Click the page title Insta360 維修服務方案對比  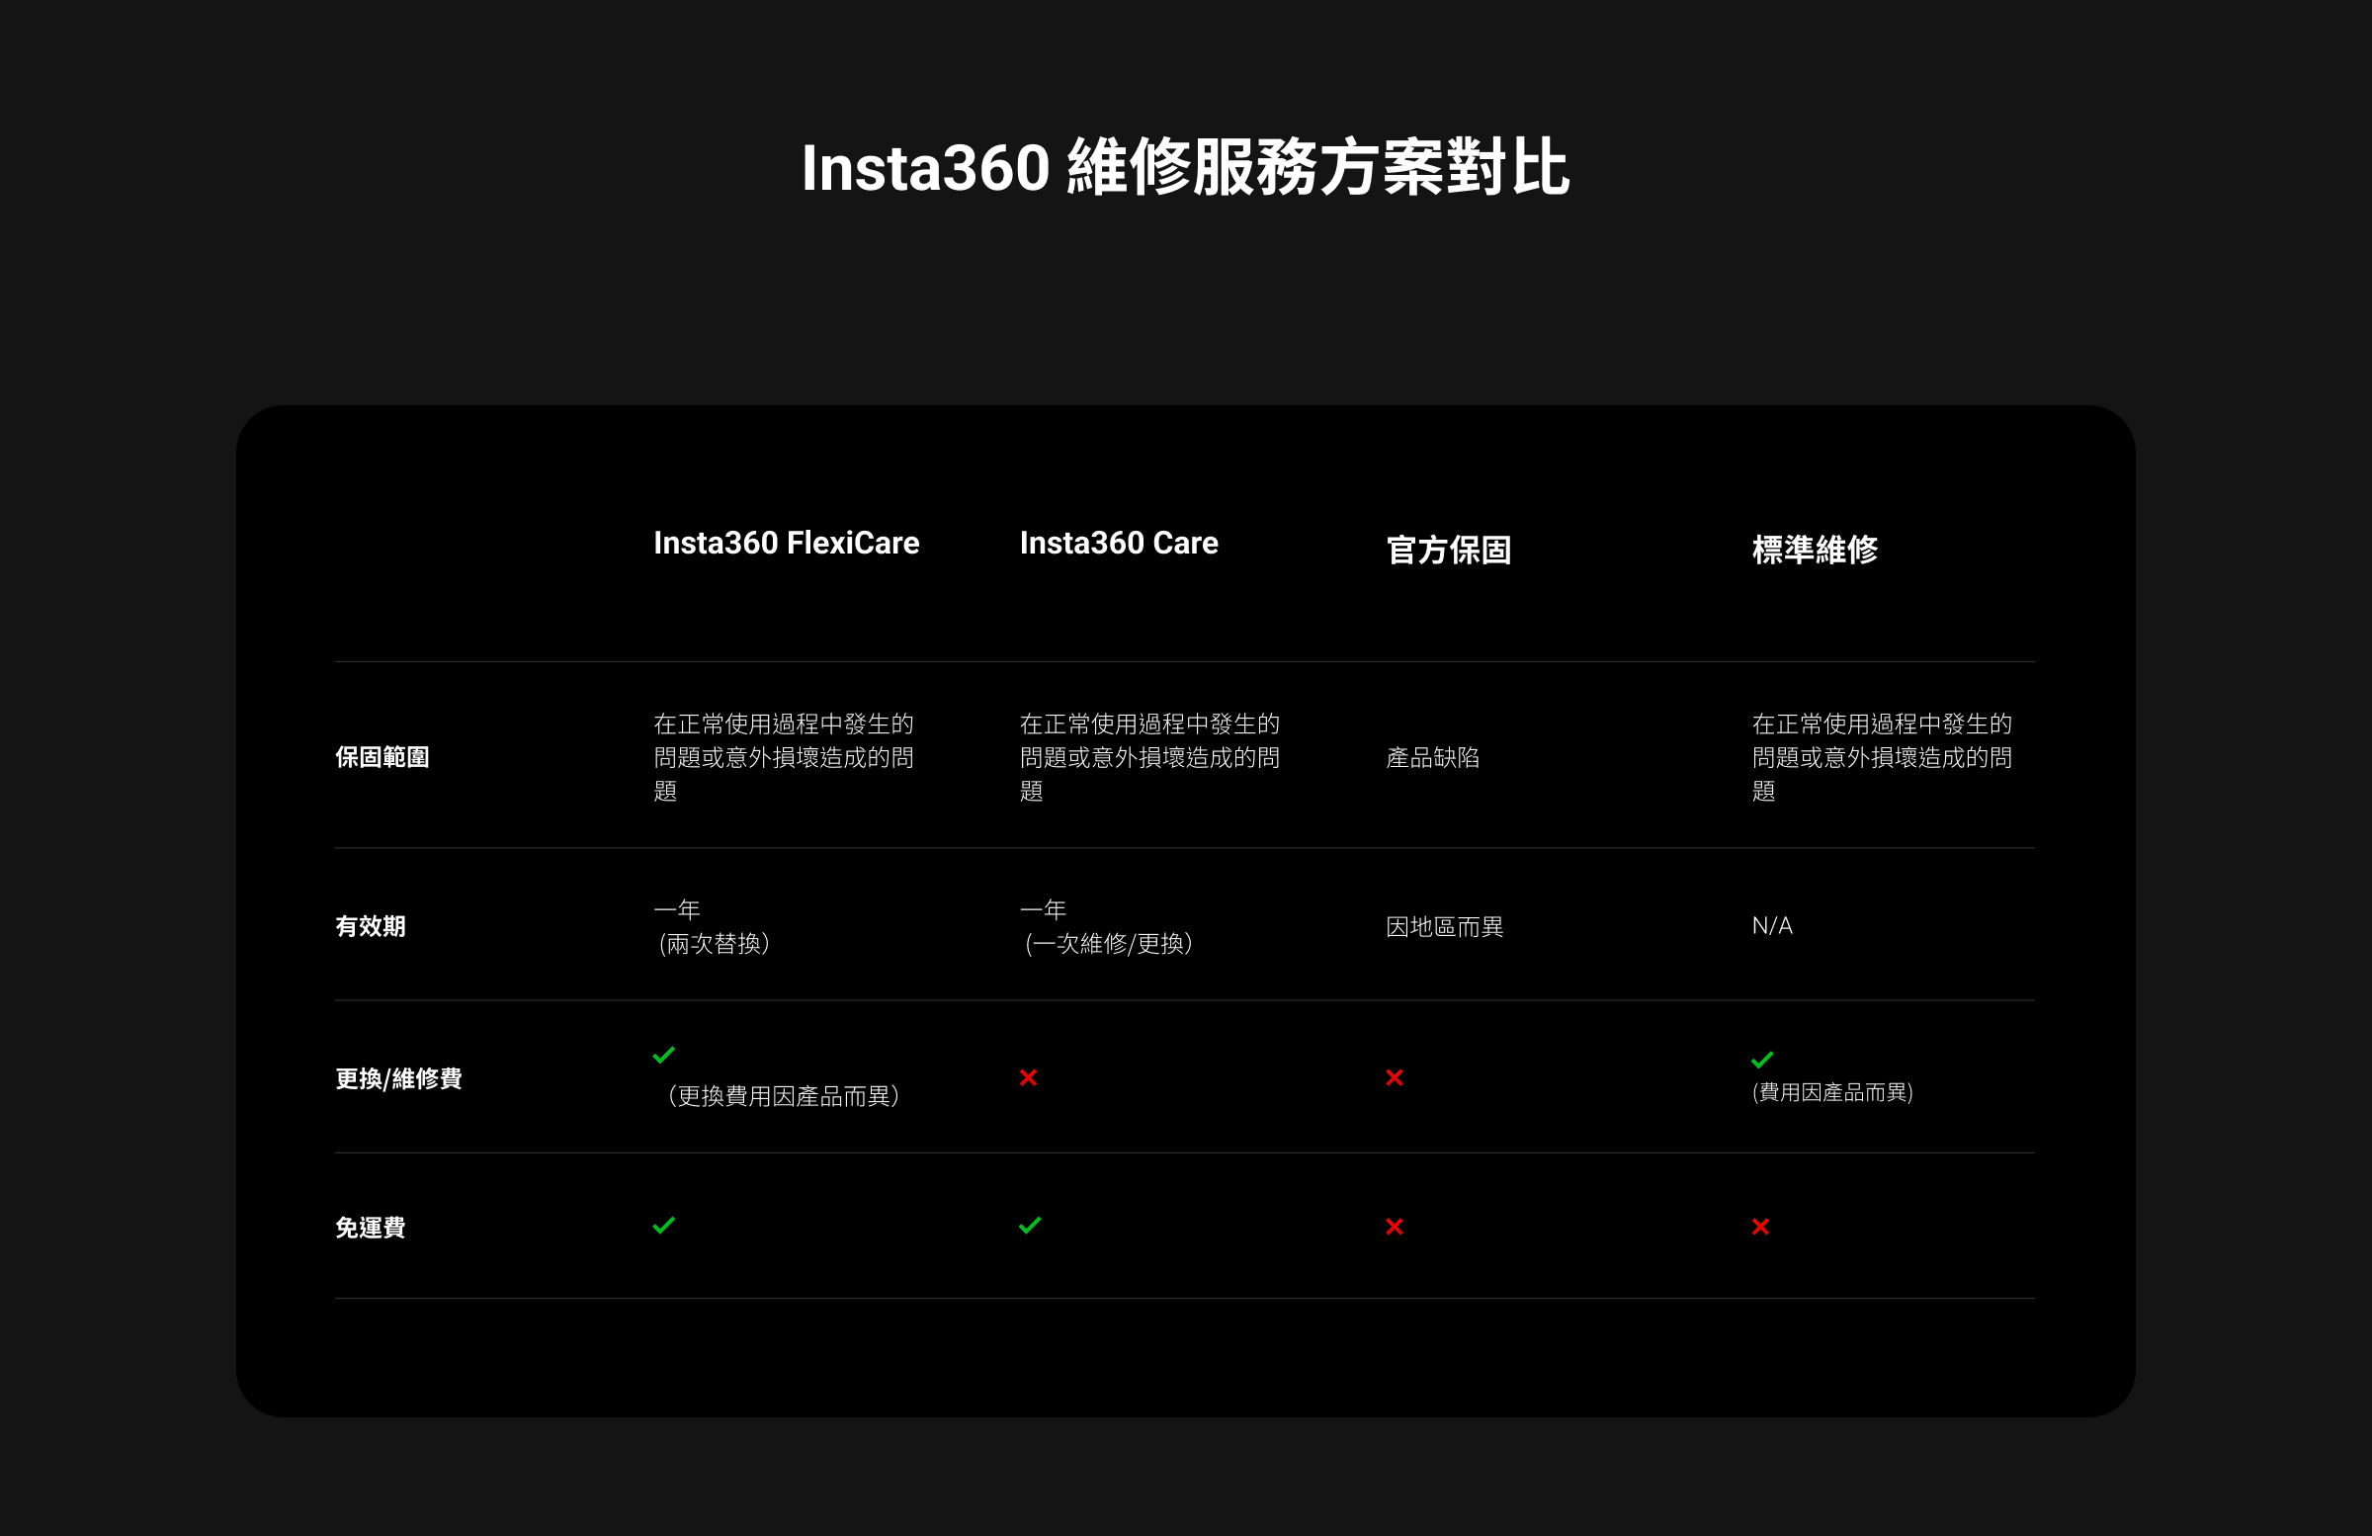pyautogui.click(x=1185, y=167)
